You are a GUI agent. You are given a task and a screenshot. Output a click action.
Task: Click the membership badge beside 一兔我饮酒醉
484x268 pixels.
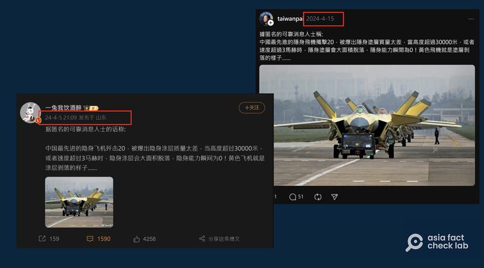pos(91,108)
